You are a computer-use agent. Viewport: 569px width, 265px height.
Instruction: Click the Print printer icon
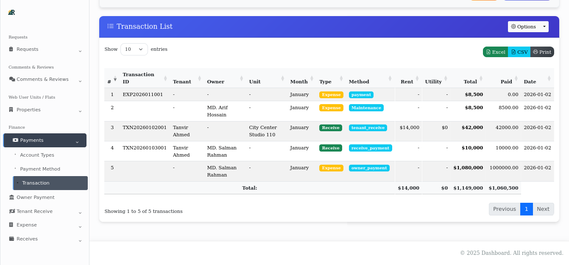coord(535,52)
